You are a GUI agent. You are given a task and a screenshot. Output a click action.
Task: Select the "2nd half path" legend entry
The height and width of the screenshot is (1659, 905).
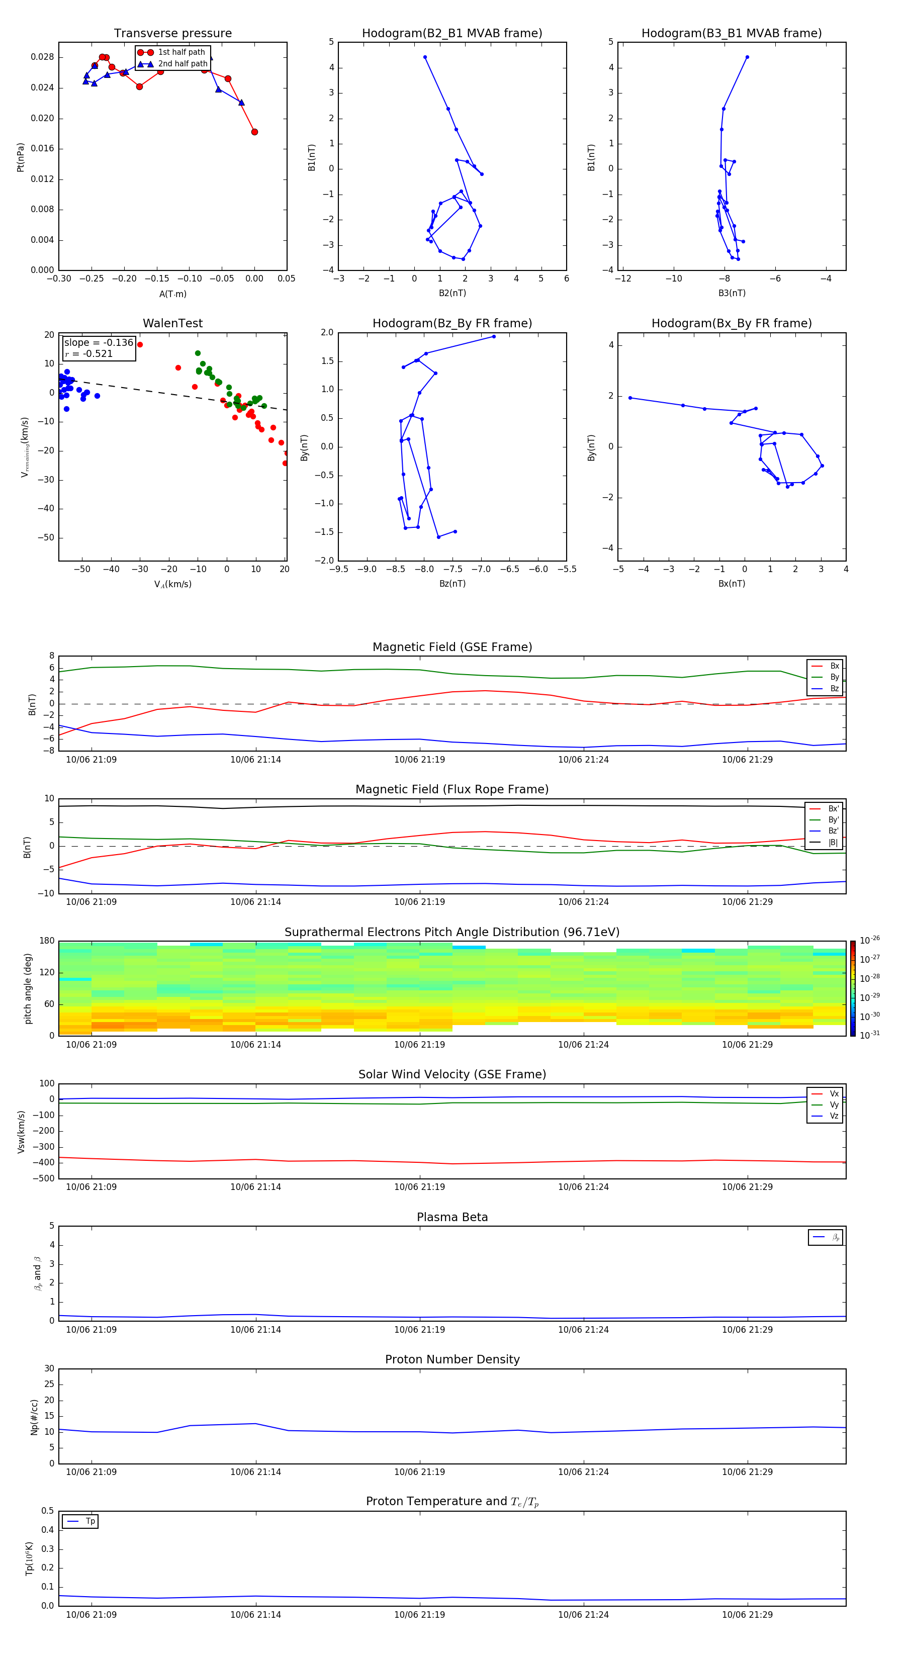click(171, 64)
